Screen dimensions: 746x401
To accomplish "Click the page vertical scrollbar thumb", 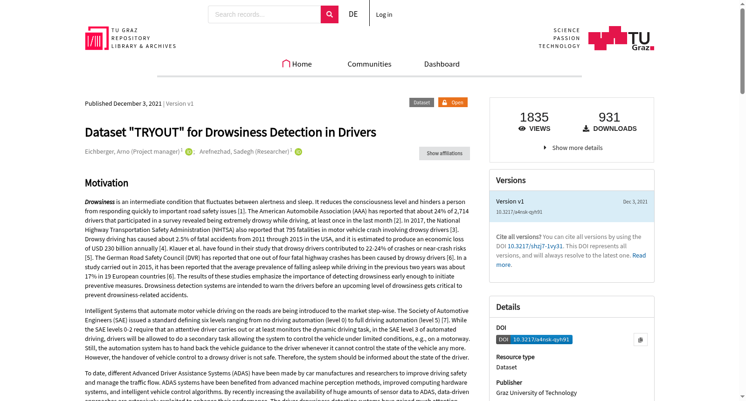I will click(742, 51).
